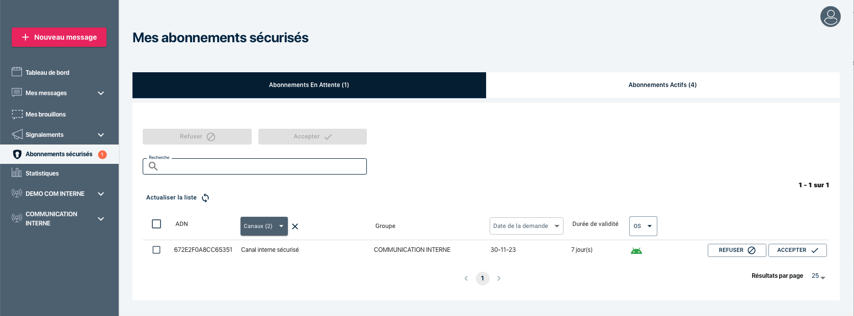Open the Canaux (2) filter dropdown

[263, 226]
